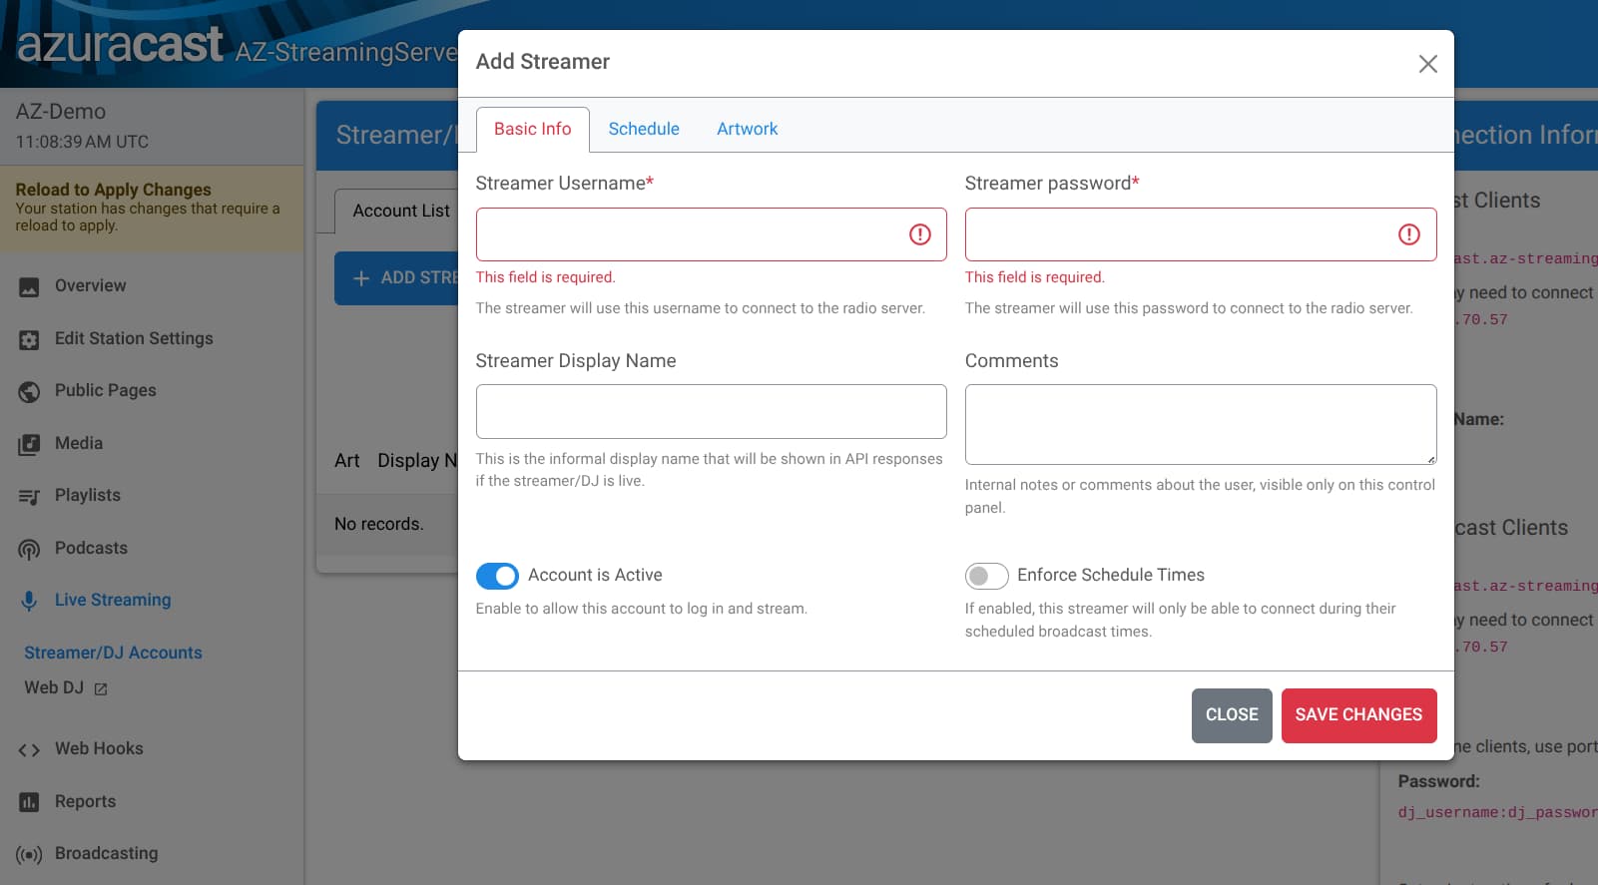This screenshot has width=1598, height=885.
Task: Click the Streamer password input field
Action: (1201, 234)
